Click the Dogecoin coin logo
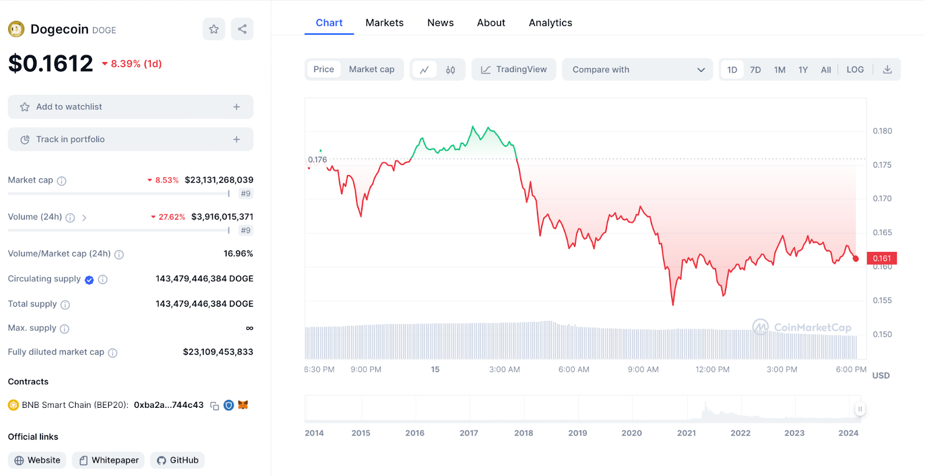 pos(16,29)
